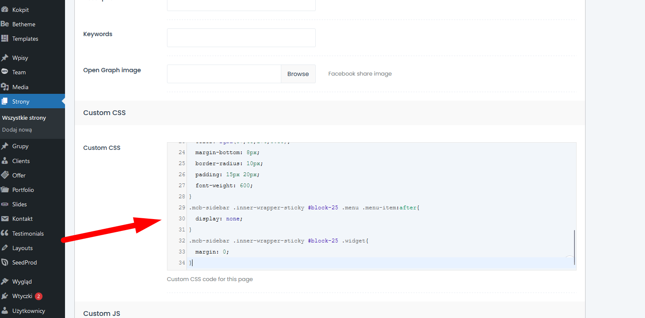
Task: Click the Slides carousel icon
Action: coord(5,204)
